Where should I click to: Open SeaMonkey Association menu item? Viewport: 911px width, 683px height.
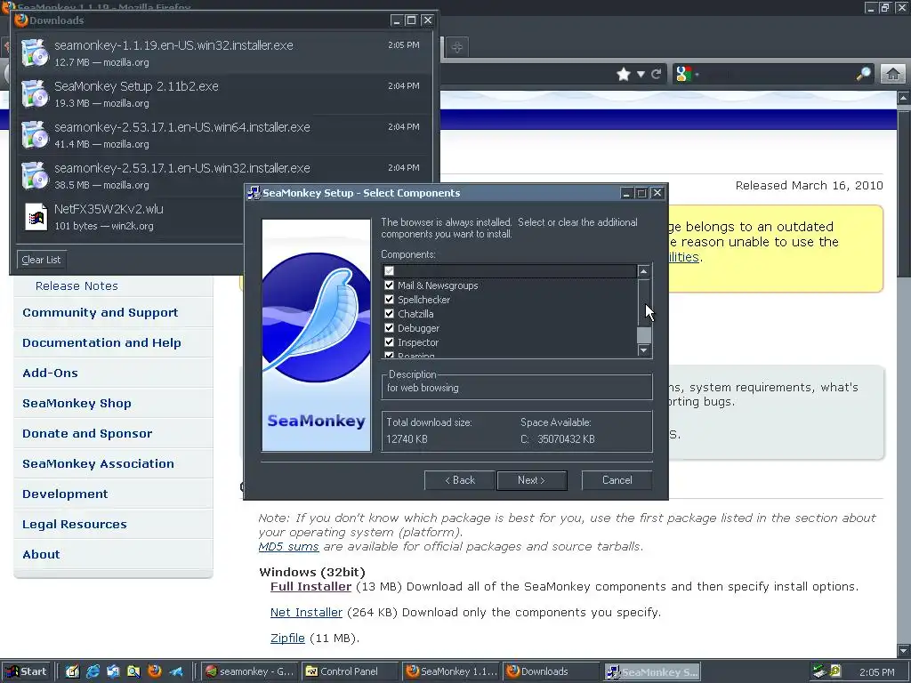click(x=98, y=463)
